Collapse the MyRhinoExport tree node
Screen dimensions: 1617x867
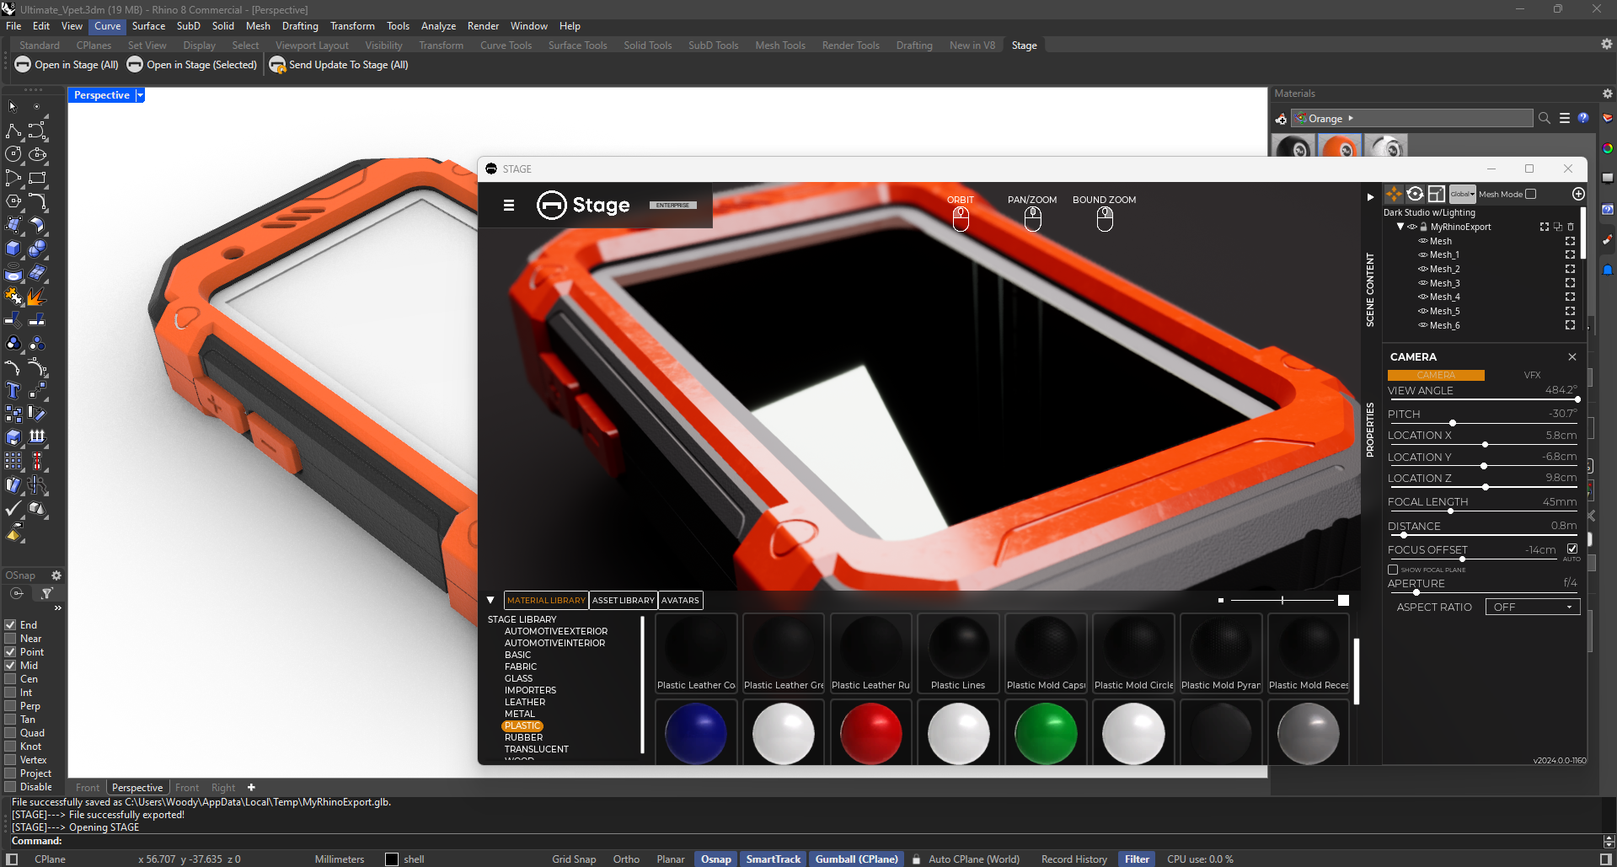pos(1400,227)
